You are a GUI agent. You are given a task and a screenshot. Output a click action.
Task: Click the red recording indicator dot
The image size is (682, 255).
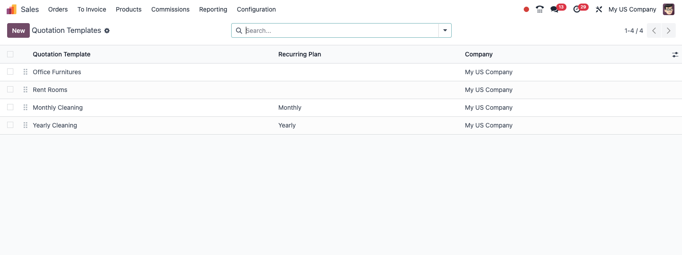(526, 9)
